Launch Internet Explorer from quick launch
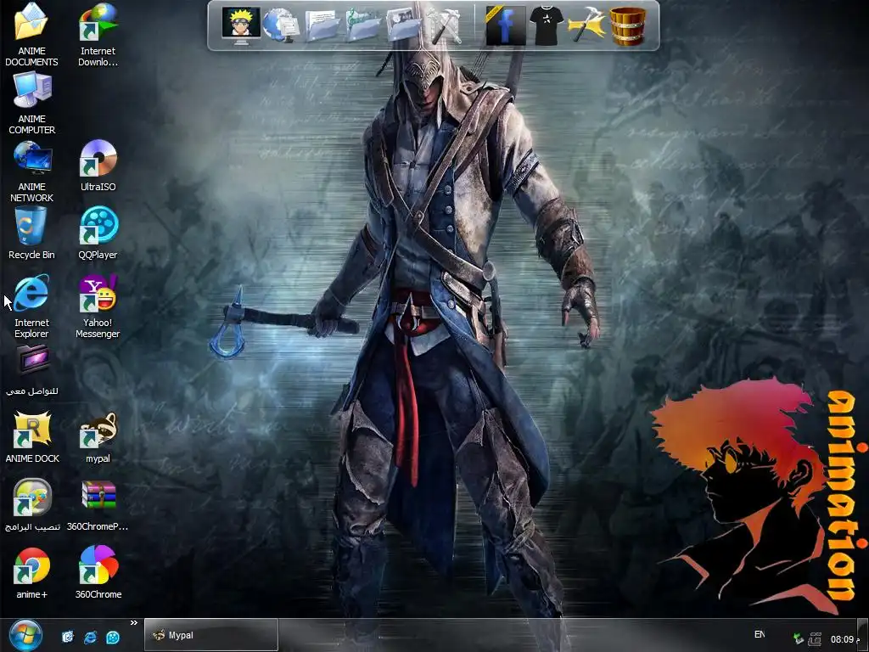This screenshot has width=869, height=652. coord(90,637)
